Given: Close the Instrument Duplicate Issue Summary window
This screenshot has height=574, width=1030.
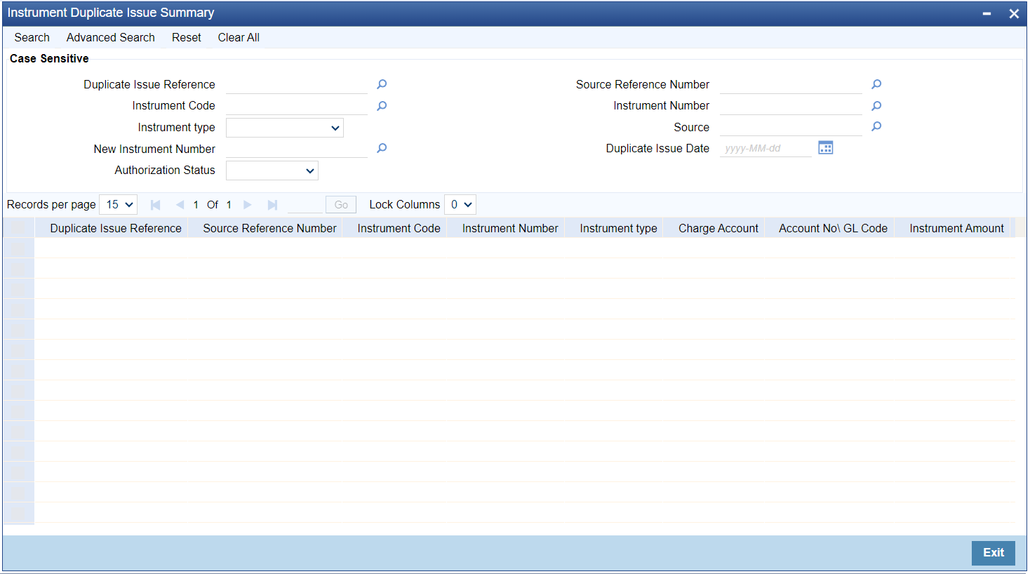Looking at the screenshot, I should tap(1014, 13).
